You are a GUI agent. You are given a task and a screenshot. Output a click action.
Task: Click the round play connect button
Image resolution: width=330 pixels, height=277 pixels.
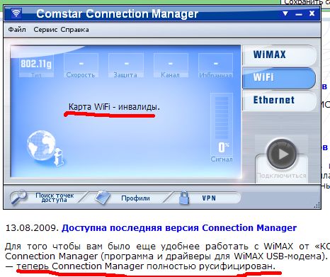(281, 154)
